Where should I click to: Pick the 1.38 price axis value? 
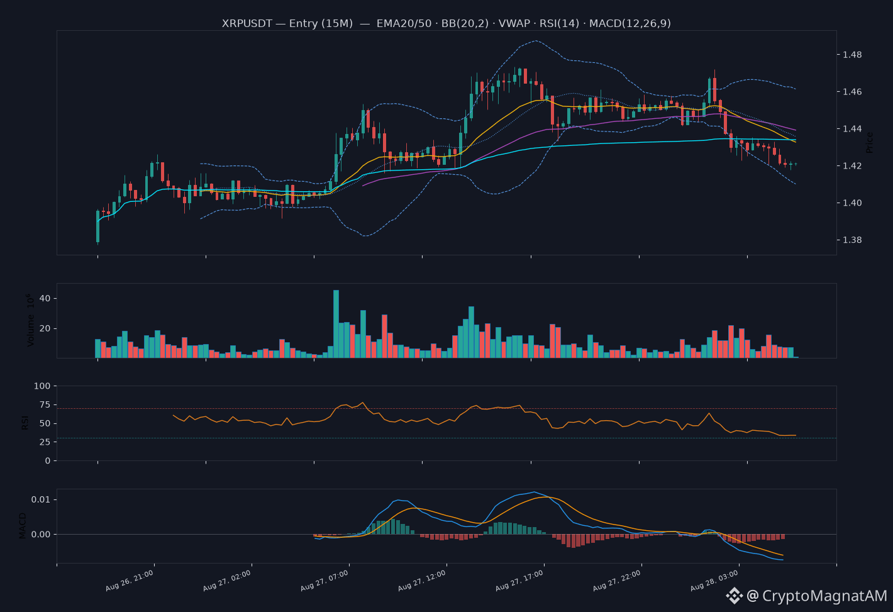tap(853, 240)
